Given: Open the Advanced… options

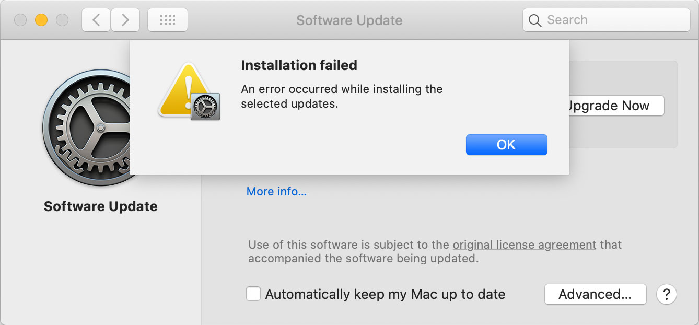Looking at the screenshot, I should pyautogui.click(x=595, y=294).
